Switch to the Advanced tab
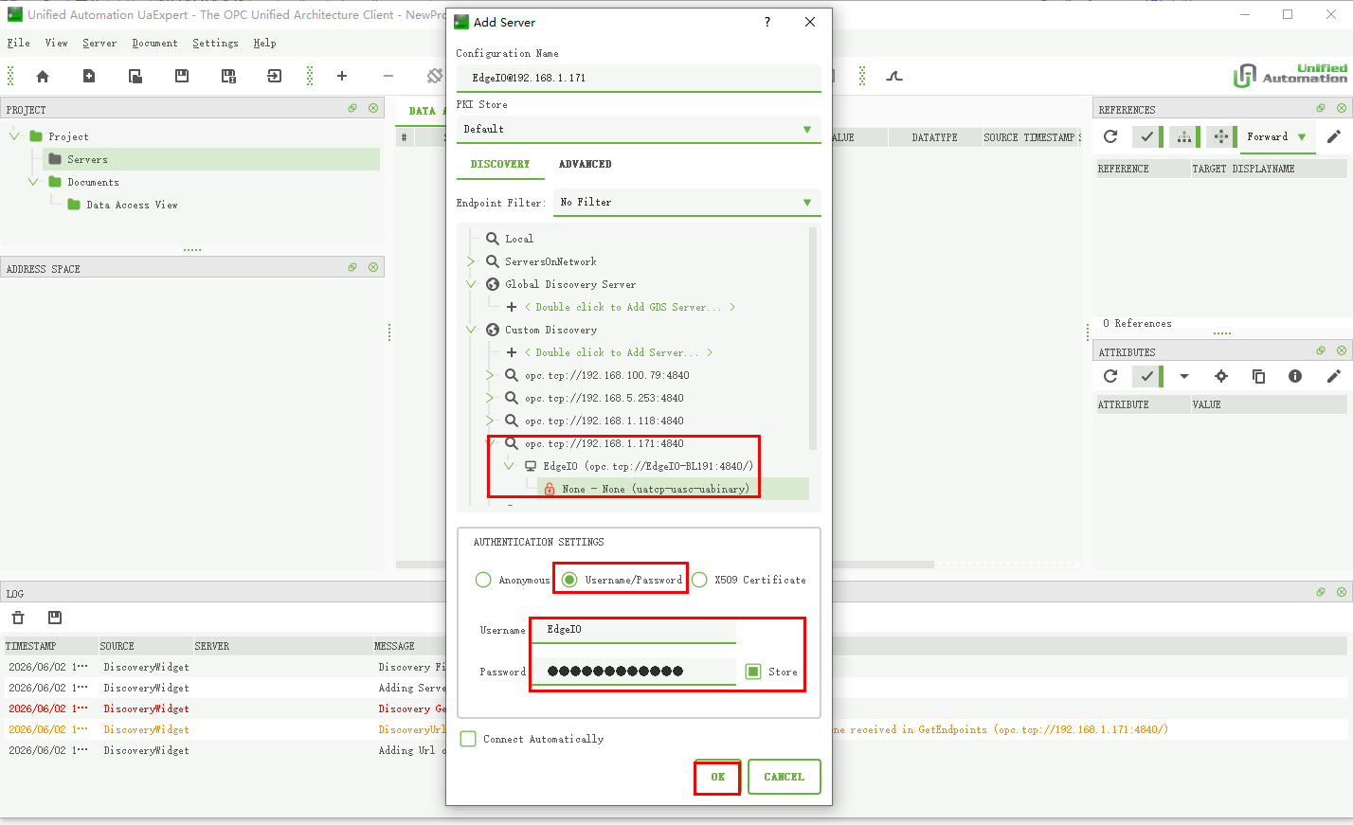Viewport: 1353px width, 825px height. (x=585, y=164)
